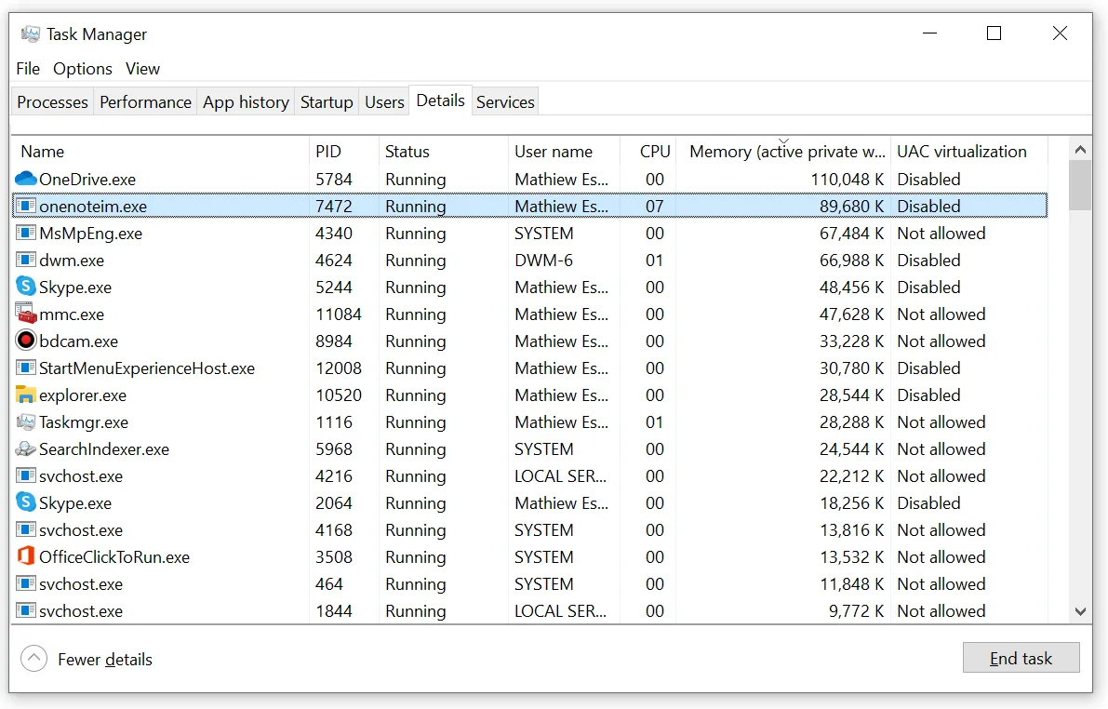Image resolution: width=1108 pixels, height=709 pixels.
Task: Click the Skype.exe icon with PID 5244
Action: click(x=26, y=287)
